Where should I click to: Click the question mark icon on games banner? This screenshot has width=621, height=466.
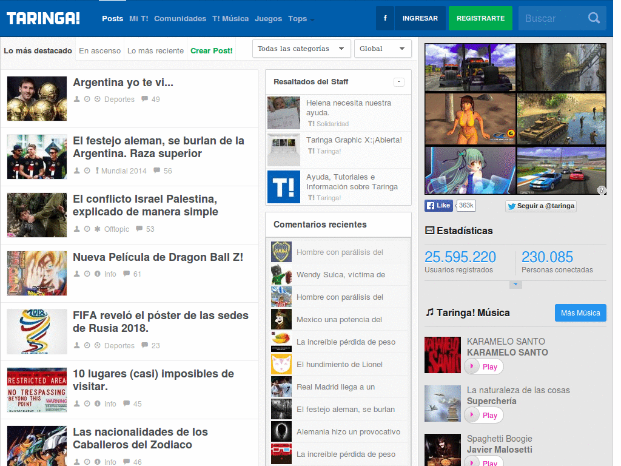pyautogui.click(x=602, y=190)
